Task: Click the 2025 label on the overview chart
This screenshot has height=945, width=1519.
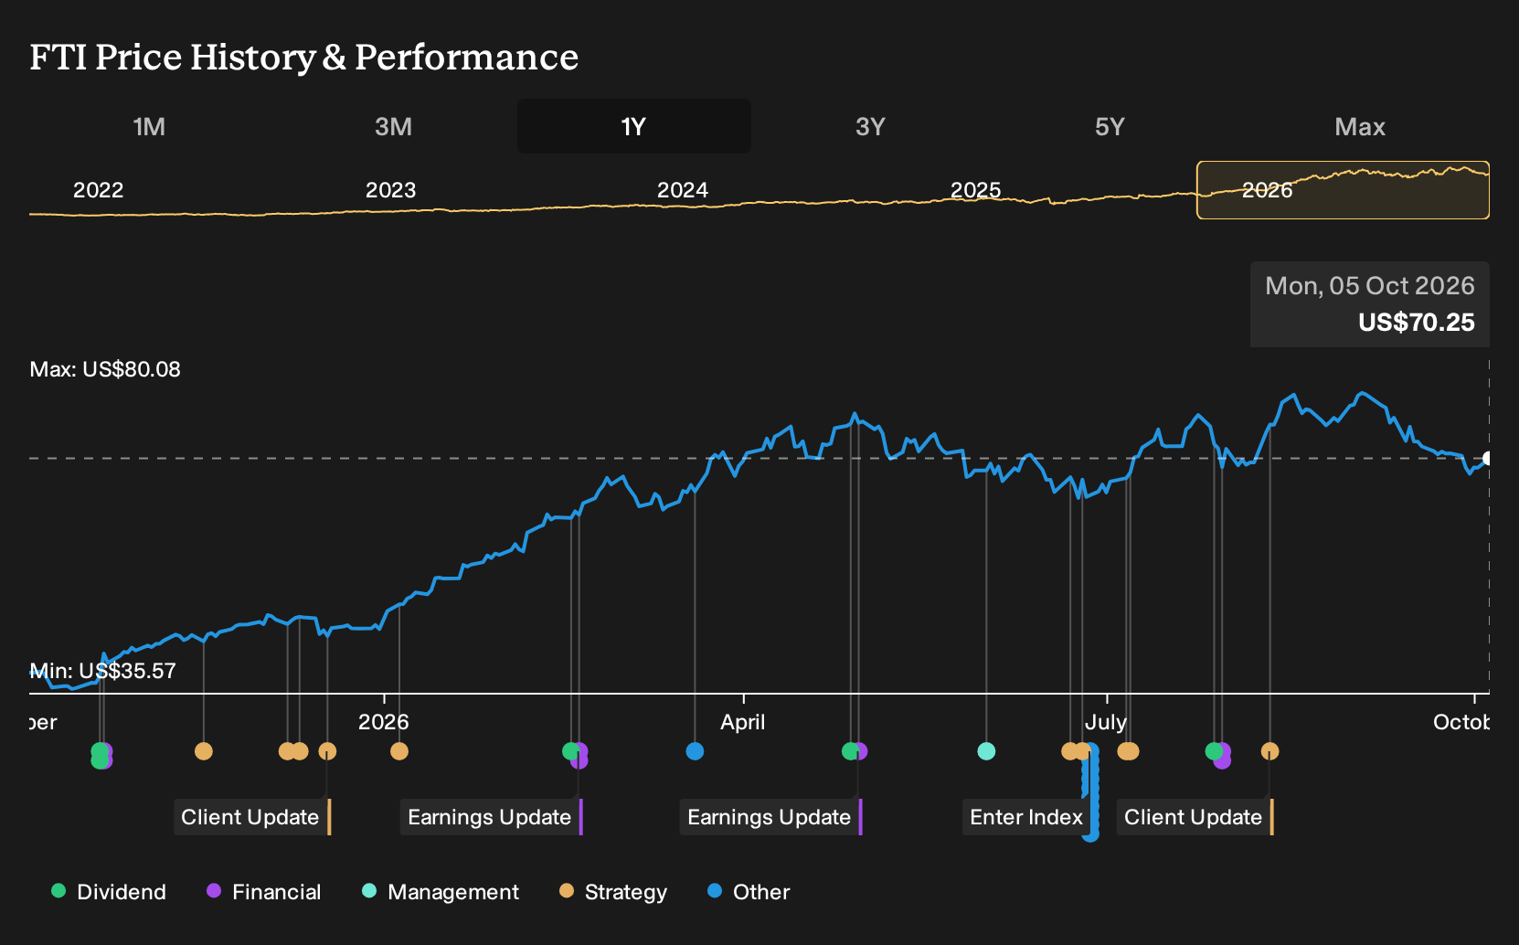Action: tap(975, 190)
